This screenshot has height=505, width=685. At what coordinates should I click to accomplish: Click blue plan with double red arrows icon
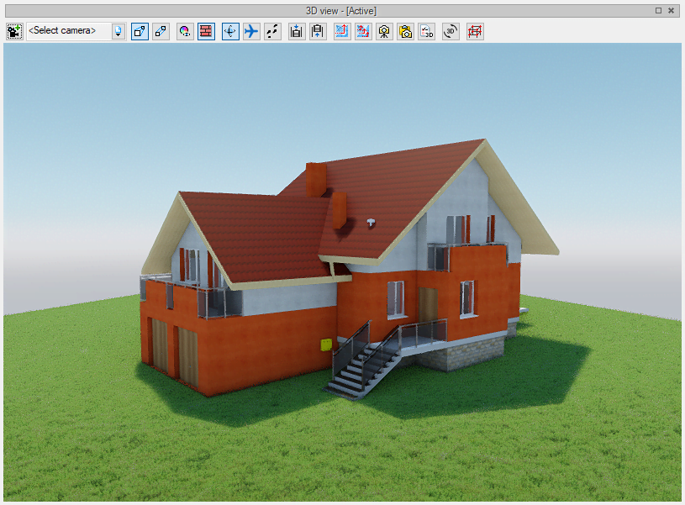click(x=363, y=31)
